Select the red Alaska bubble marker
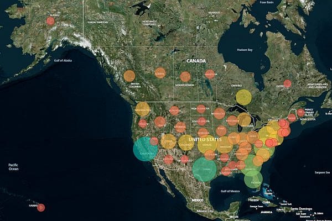This screenshot has height=221, width=332. coord(50,21)
